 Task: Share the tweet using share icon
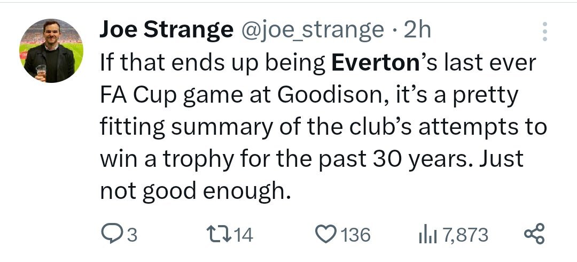pyautogui.click(x=534, y=234)
